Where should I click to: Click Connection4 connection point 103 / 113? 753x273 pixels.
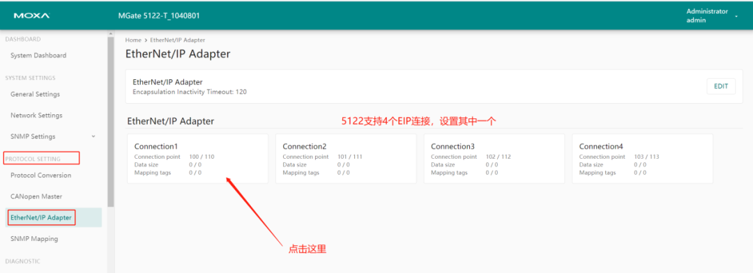[x=646, y=157]
